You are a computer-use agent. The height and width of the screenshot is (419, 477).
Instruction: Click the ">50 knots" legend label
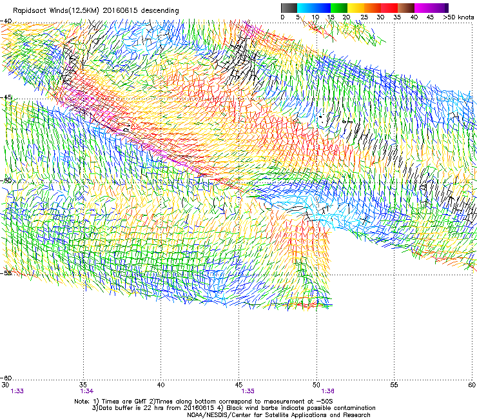[458, 17]
